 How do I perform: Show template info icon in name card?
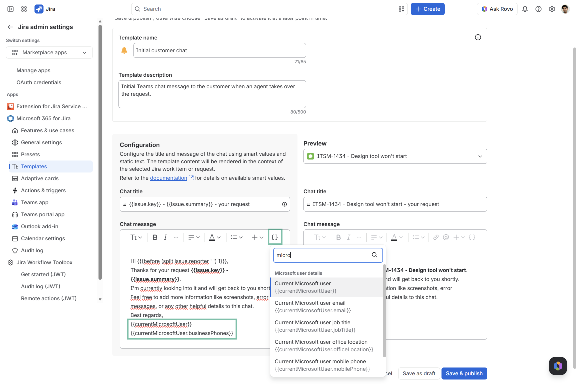(478, 37)
